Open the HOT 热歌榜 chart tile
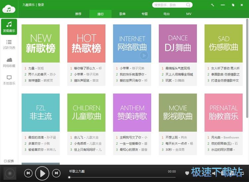 (x=86, y=44)
